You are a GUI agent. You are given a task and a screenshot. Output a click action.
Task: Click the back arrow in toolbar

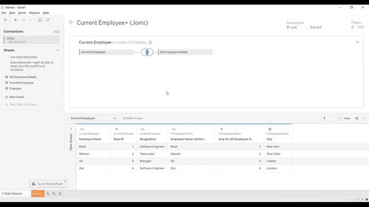(x=16, y=20)
